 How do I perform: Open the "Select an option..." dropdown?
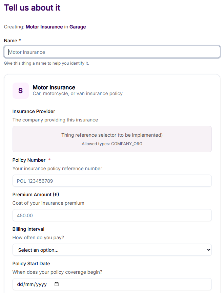(112, 250)
